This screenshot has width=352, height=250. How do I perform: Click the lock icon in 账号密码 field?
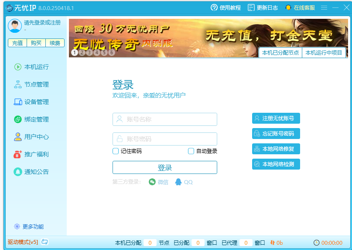(120, 139)
